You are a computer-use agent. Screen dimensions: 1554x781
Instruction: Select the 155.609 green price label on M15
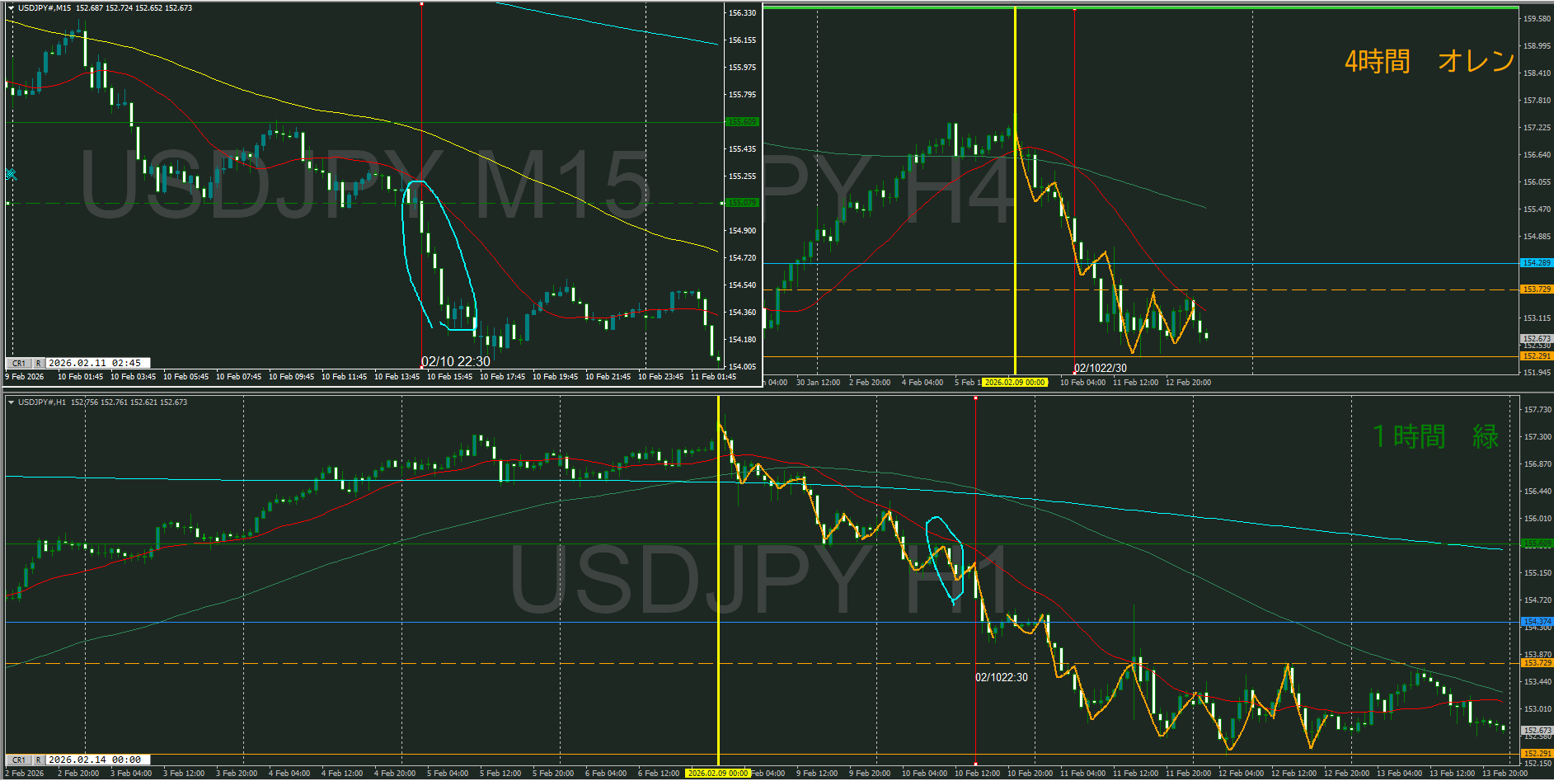click(741, 122)
